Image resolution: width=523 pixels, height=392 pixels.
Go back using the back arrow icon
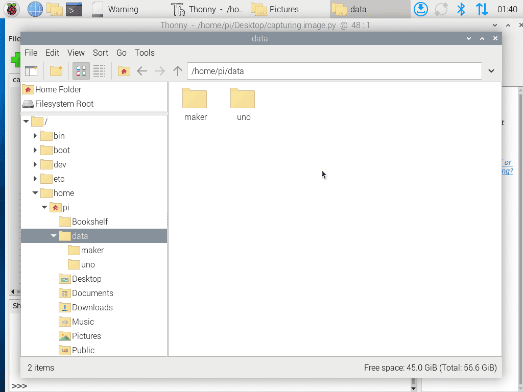(x=142, y=70)
